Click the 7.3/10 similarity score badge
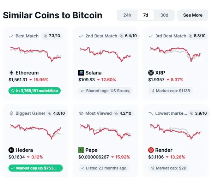 pos(52,36)
